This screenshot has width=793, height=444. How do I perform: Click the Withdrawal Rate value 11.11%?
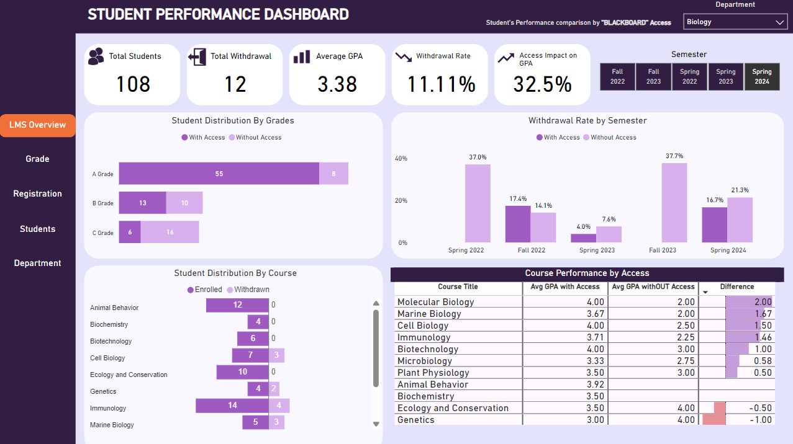(441, 84)
